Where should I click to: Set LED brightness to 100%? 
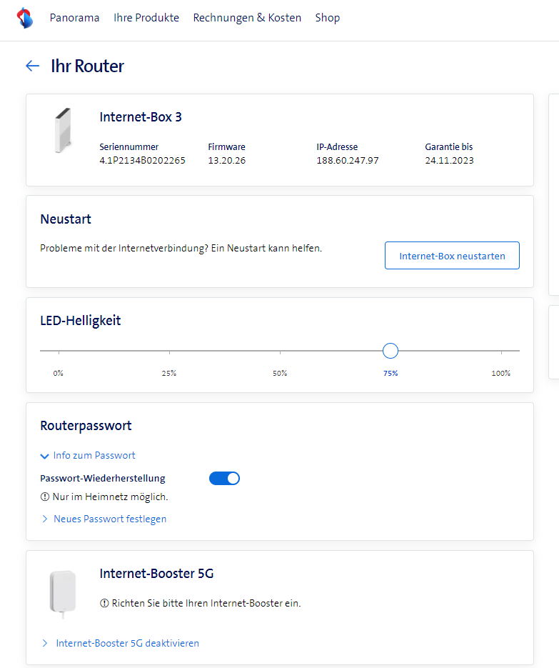[x=501, y=351]
